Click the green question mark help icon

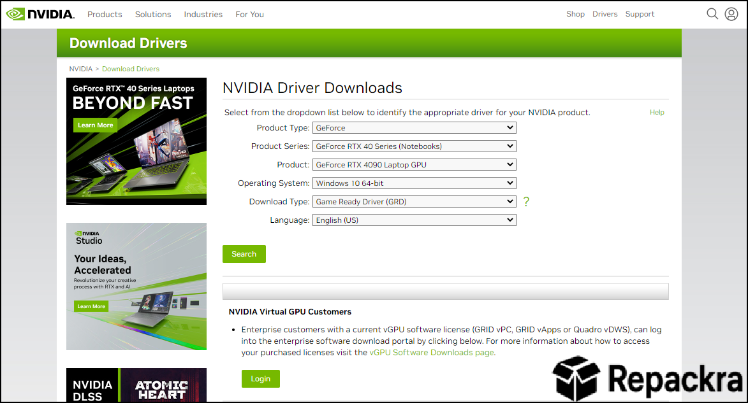(x=526, y=201)
